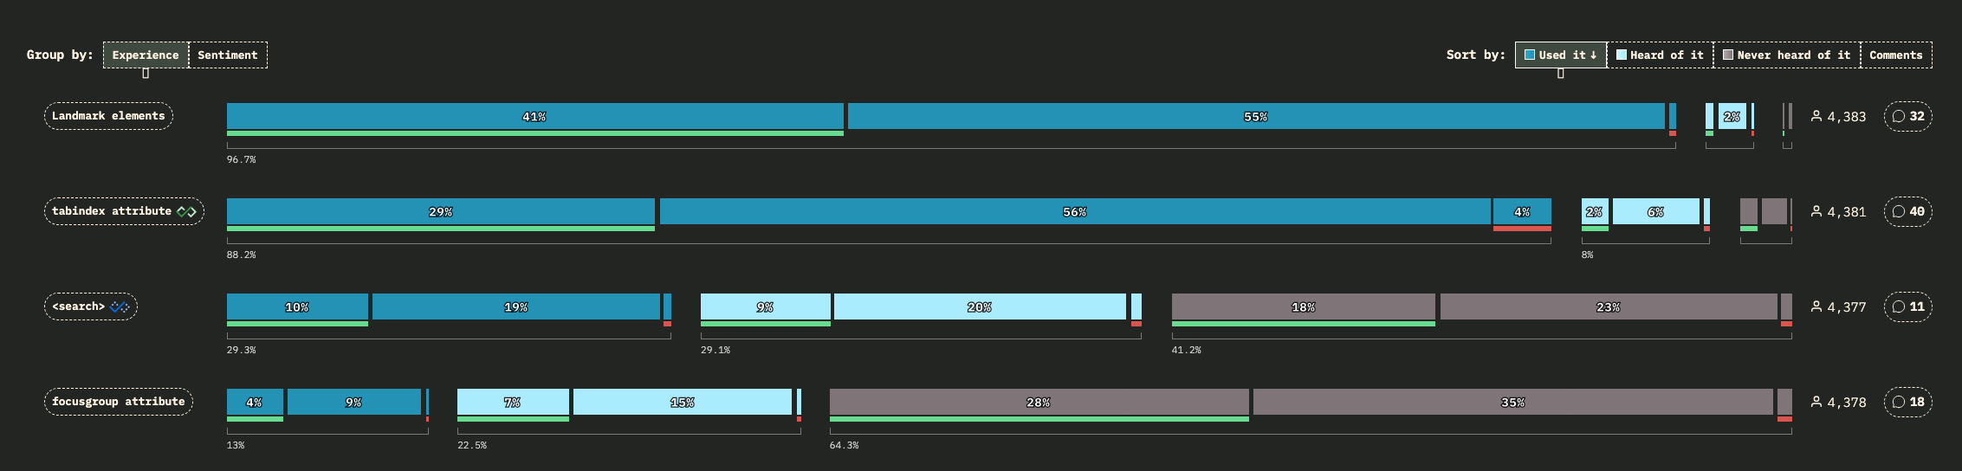This screenshot has width=1962, height=471.
Task: Sort by Comments
Action: pyautogui.click(x=1895, y=55)
